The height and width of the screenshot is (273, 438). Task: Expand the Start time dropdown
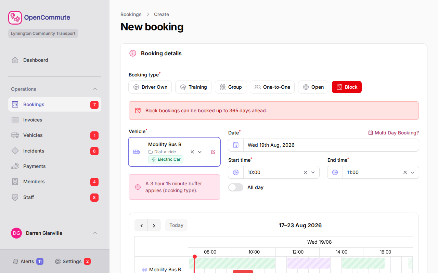coord(313,172)
